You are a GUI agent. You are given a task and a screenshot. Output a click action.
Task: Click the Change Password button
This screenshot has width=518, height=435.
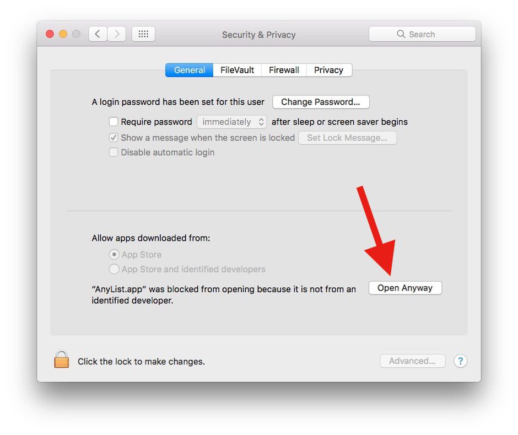[x=321, y=102]
